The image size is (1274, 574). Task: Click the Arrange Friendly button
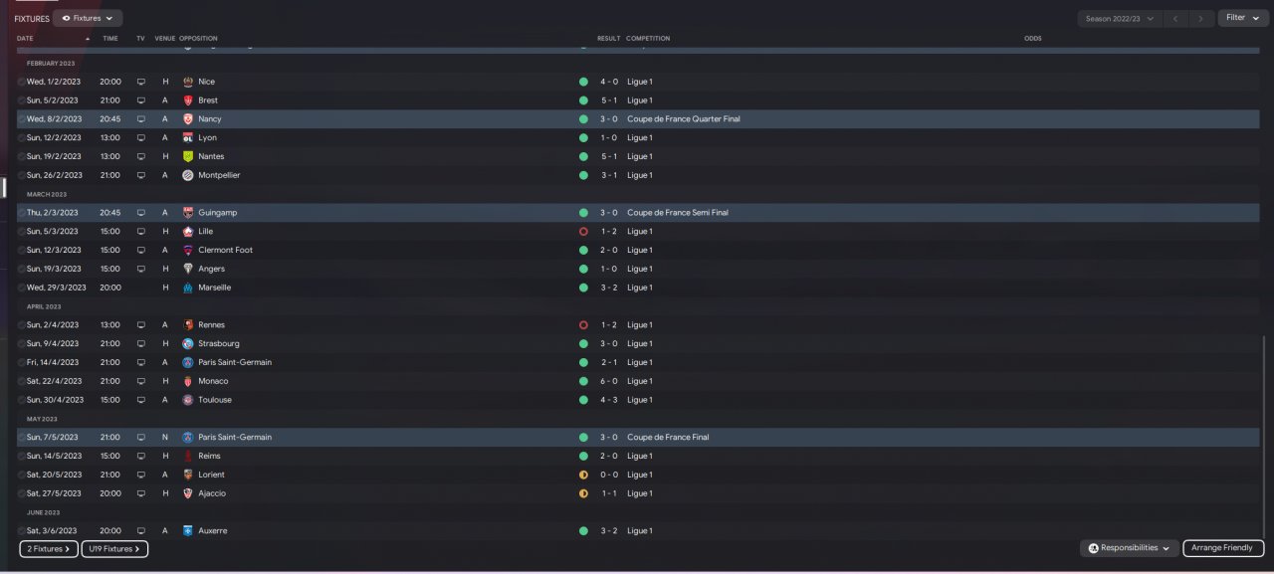[x=1223, y=548]
